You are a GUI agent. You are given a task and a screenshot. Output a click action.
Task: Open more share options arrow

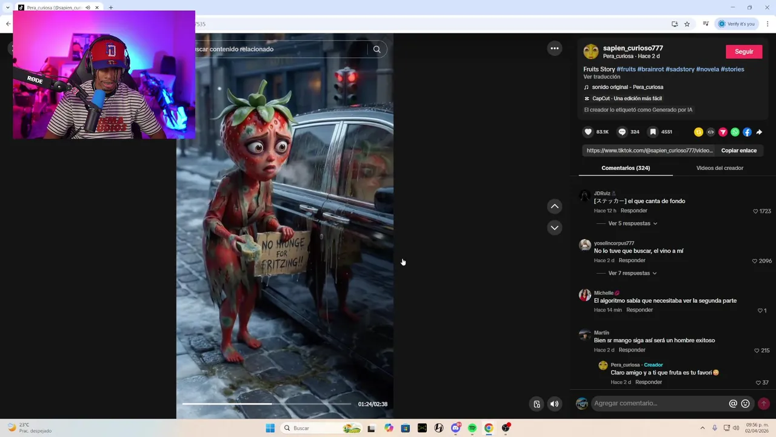click(x=759, y=132)
